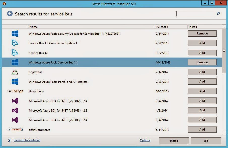Click release date 7/14/2014
Viewport: 228px width, 148px height.
[x=162, y=34]
